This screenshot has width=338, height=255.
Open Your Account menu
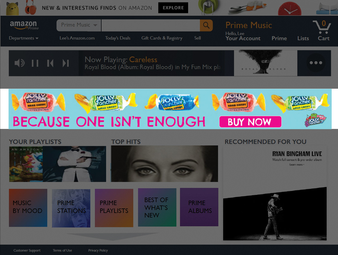click(243, 38)
